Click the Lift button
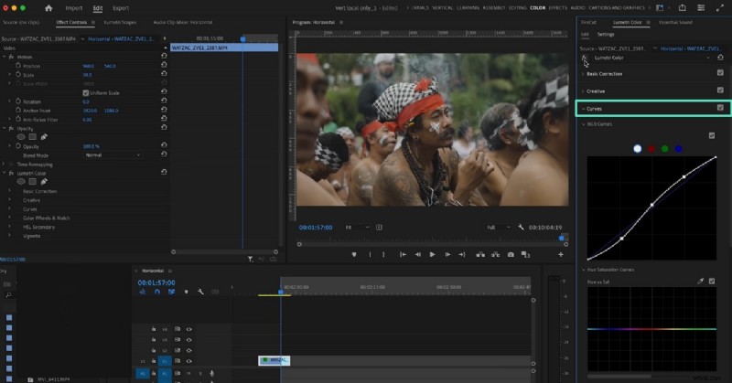Viewport: 732px width, 383px height. [479, 254]
